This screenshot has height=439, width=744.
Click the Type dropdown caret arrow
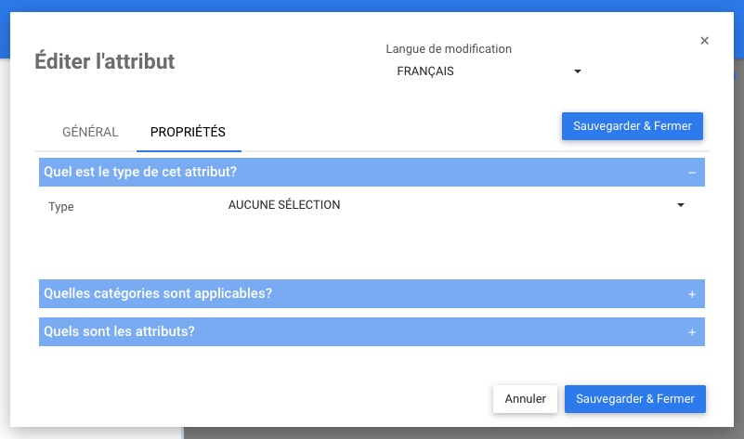pyautogui.click(x=681, y=205)
